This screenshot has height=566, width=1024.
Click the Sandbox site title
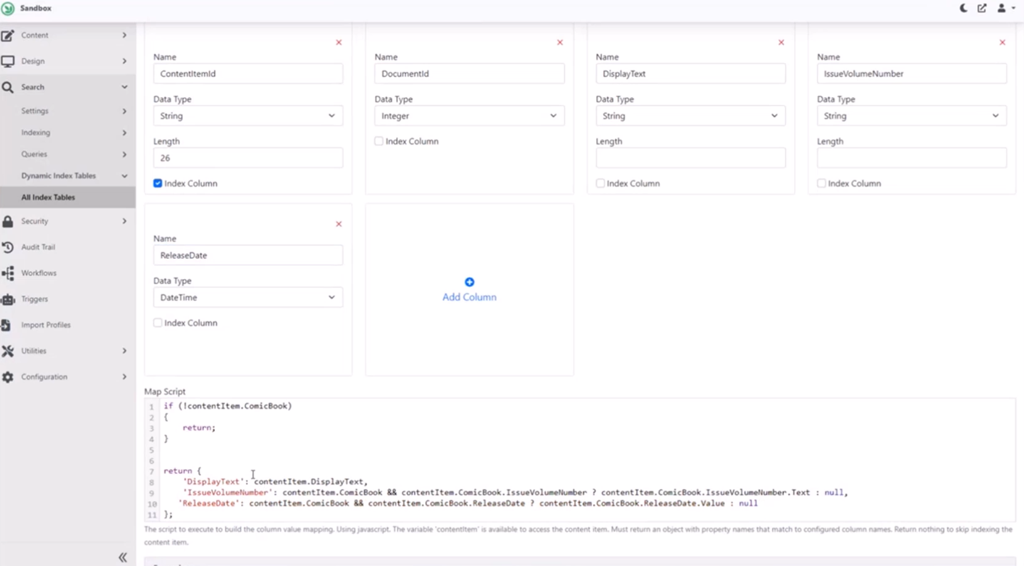point(36,9)
